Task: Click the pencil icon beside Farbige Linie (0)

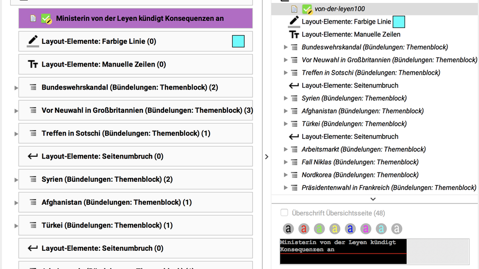Action: click(32, 41)
